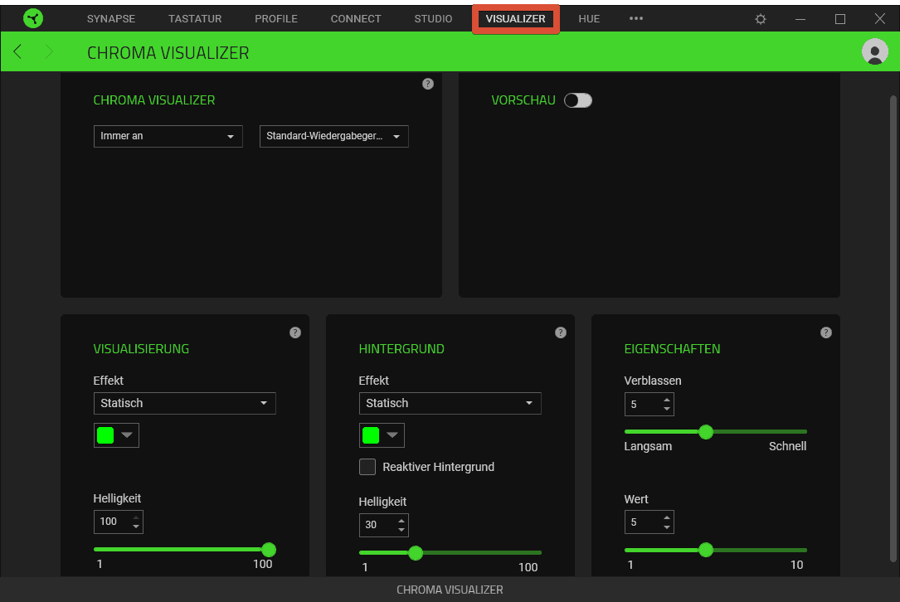Viewport: 900px width, 602px height.
Task: Expand the Hintergrund color picker arrow
Action: click(x=392, y=435)
